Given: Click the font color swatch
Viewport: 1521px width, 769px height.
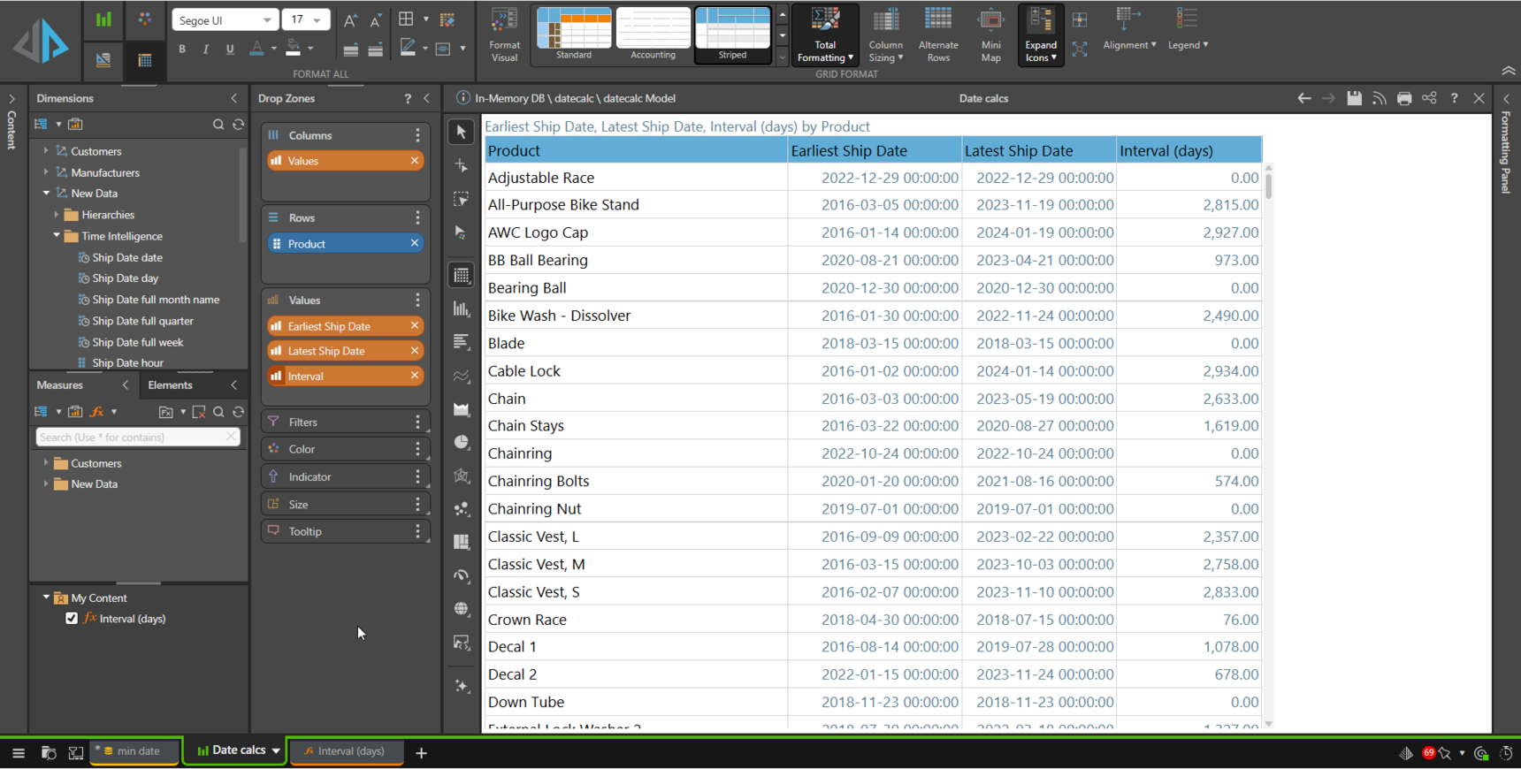Looking at the screenshot, I should pos(256,49).
